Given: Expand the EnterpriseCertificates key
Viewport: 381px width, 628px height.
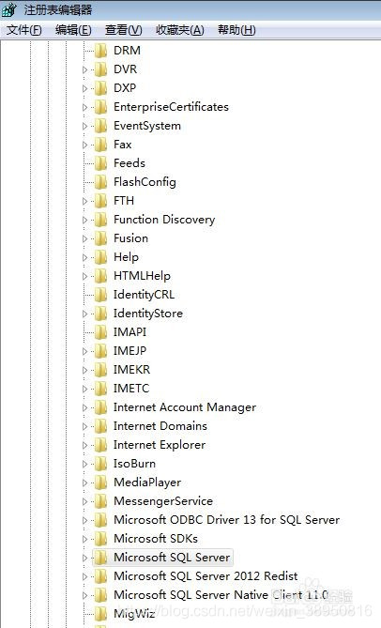Looking at the screenshot, I should point(84,107).
